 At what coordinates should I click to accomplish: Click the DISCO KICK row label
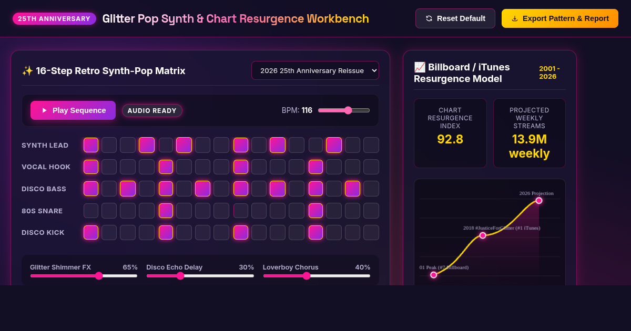pos(43,232)
